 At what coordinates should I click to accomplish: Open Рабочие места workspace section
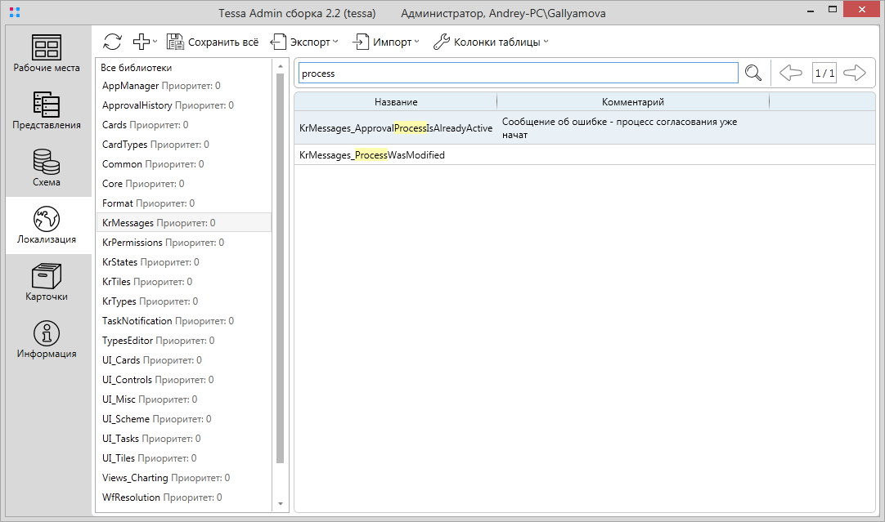click(47, 54)
